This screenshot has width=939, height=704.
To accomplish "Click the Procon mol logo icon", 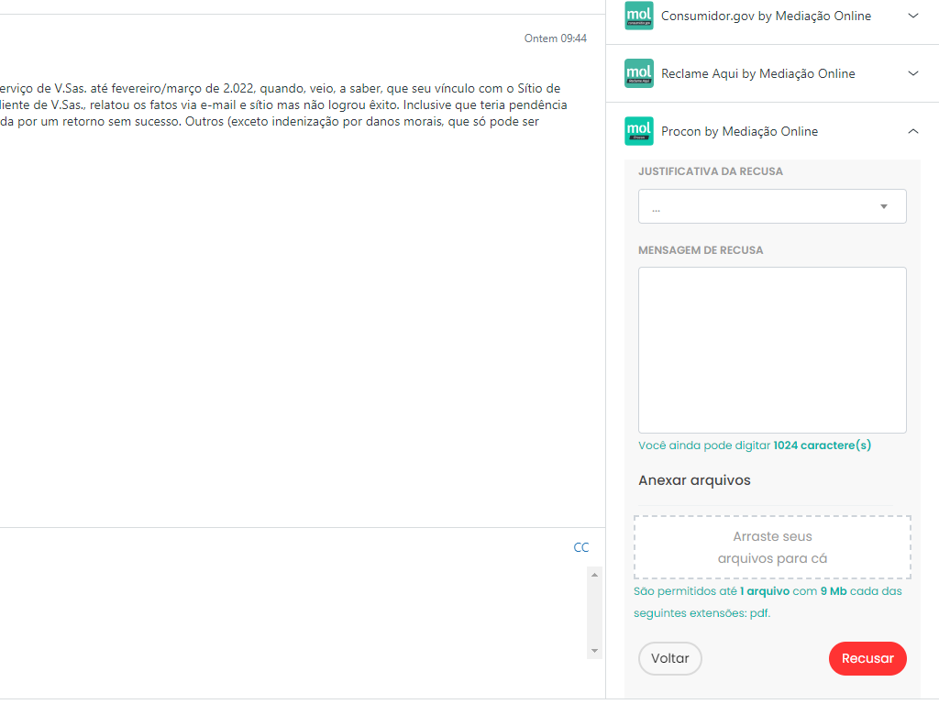I will pyautogui.click(x=638, y=131).
